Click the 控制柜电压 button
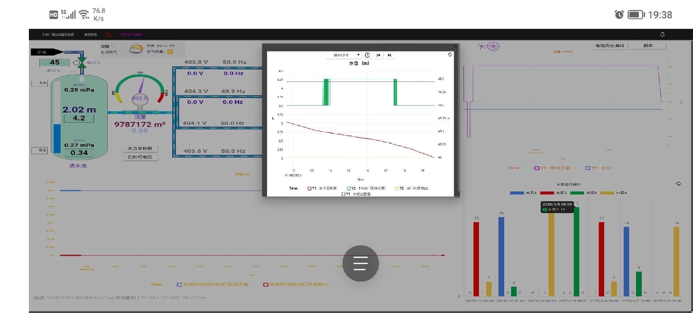Screen dimensions: 693x313 tap(140, 157)
